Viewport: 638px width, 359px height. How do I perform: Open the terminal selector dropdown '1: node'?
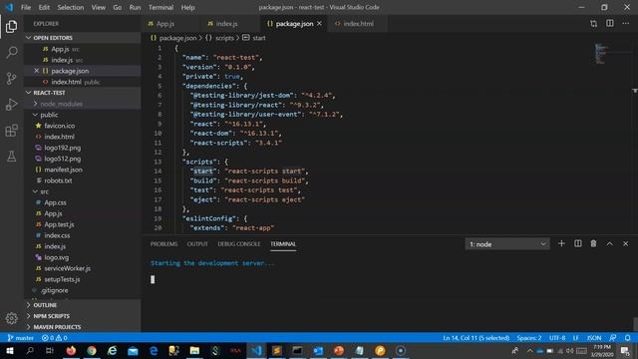(x=507, y=244)
